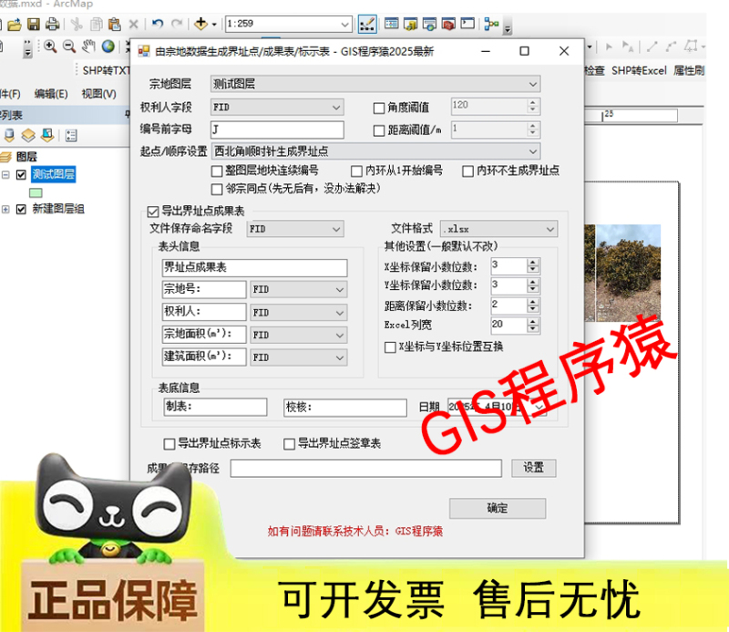The image size is (729, 632).
Task: Increase X坐标保留小数位数 stepper
Action: pyautogui.click(x=533, y=263)
